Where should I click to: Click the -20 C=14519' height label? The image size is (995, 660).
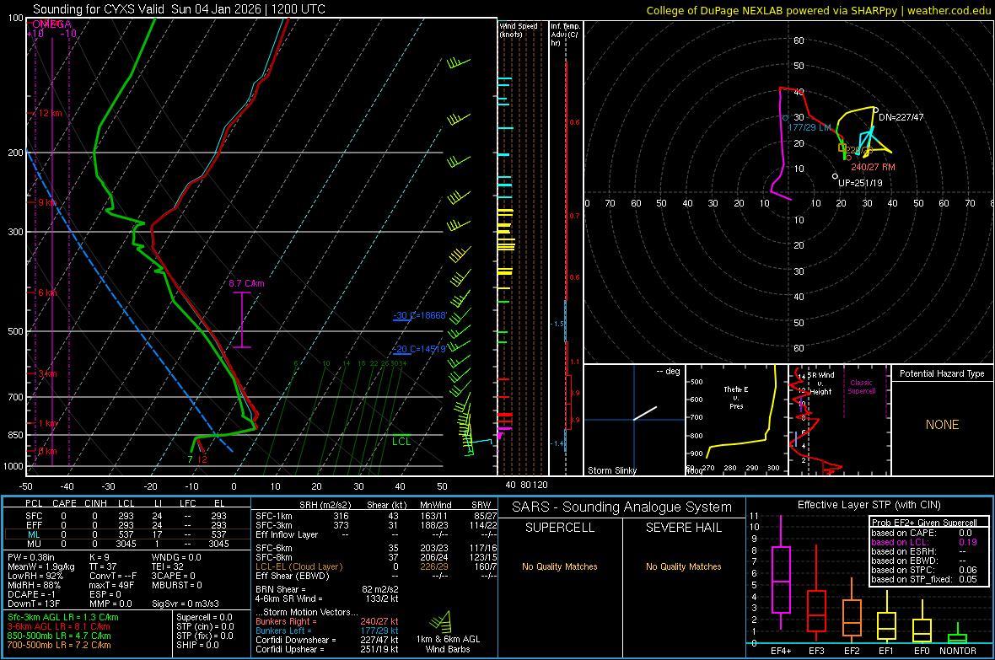[x=420, y=349]
